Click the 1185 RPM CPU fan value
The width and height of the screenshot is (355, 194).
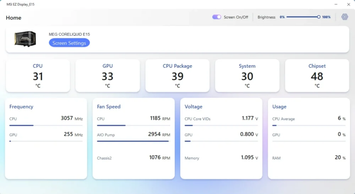point(160,118)
